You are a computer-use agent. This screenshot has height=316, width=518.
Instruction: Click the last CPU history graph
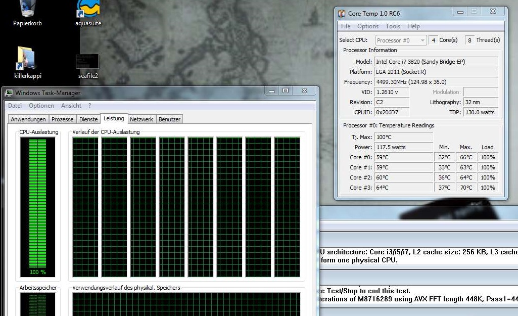(x=287, y=207)
